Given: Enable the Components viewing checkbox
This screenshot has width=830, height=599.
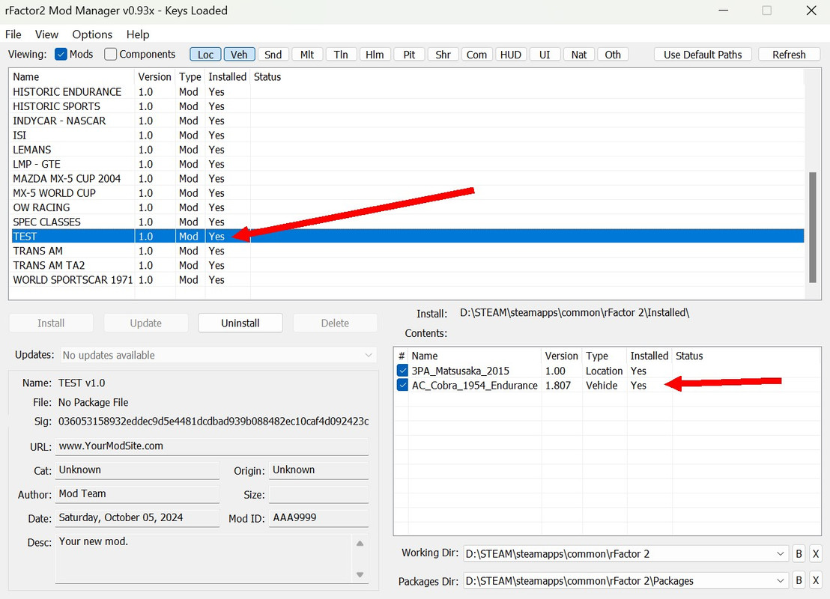Looking at the screenshot, I should pyautogui.click(x=110, y=55).
